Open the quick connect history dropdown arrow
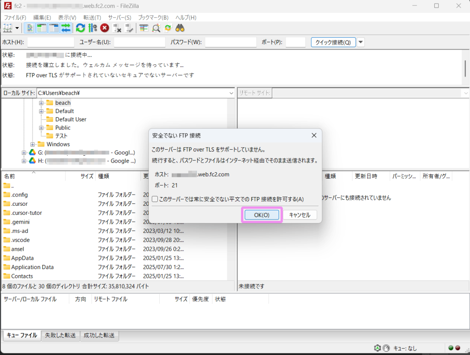Screen dimensions: 470x355 (361, 42)
